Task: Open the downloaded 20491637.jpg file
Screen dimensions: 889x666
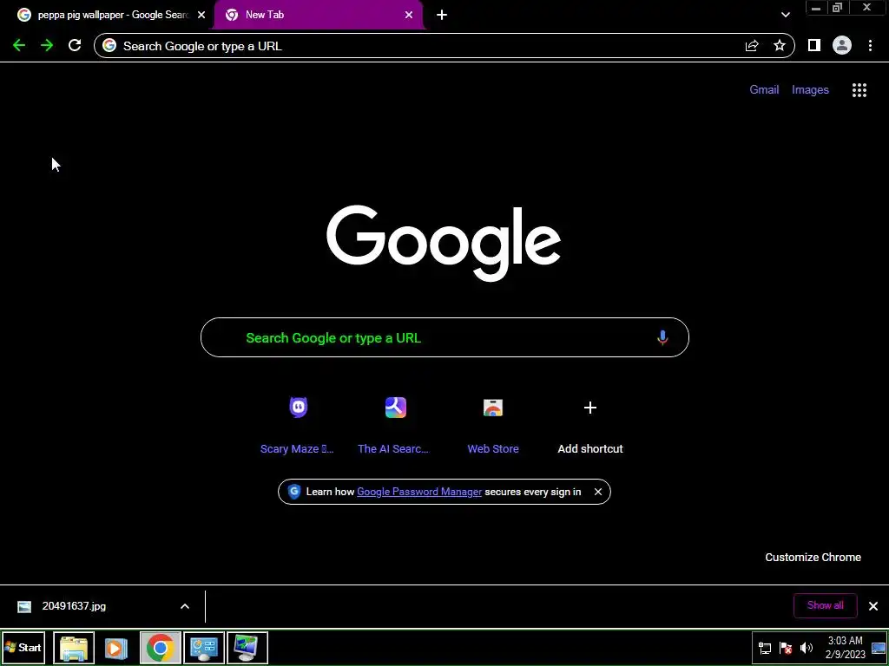Action: click(x=74, y=606)
